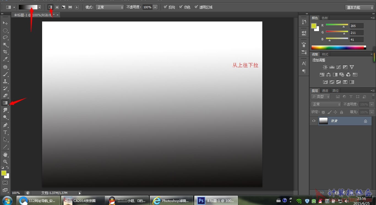376x205 pixels.
Task: Select the Line tool
Action: (x=5, y=147)
